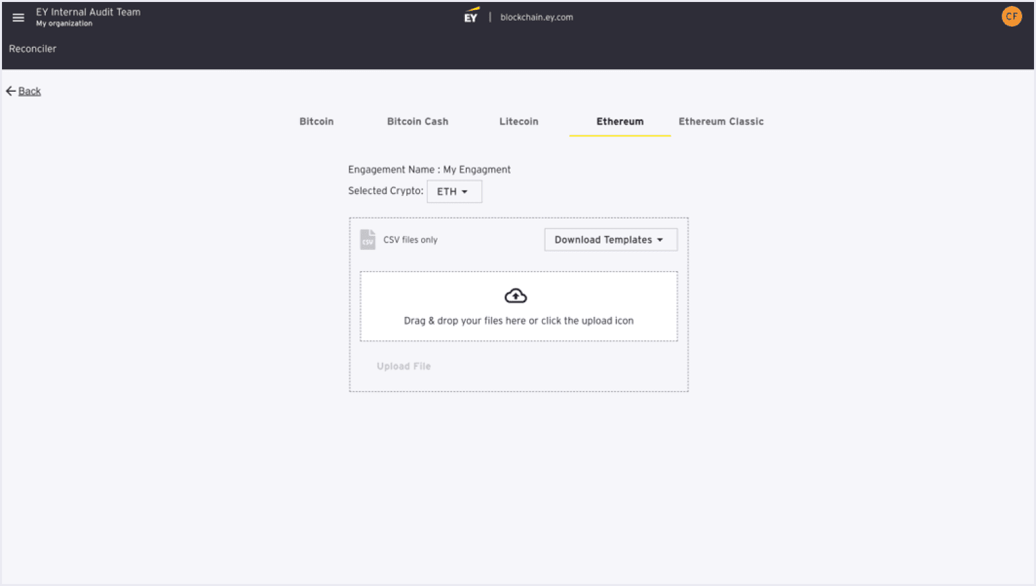Screen dimensions: 1036x586
Task: Click the EY logo in header
Action: coord(471,16)
